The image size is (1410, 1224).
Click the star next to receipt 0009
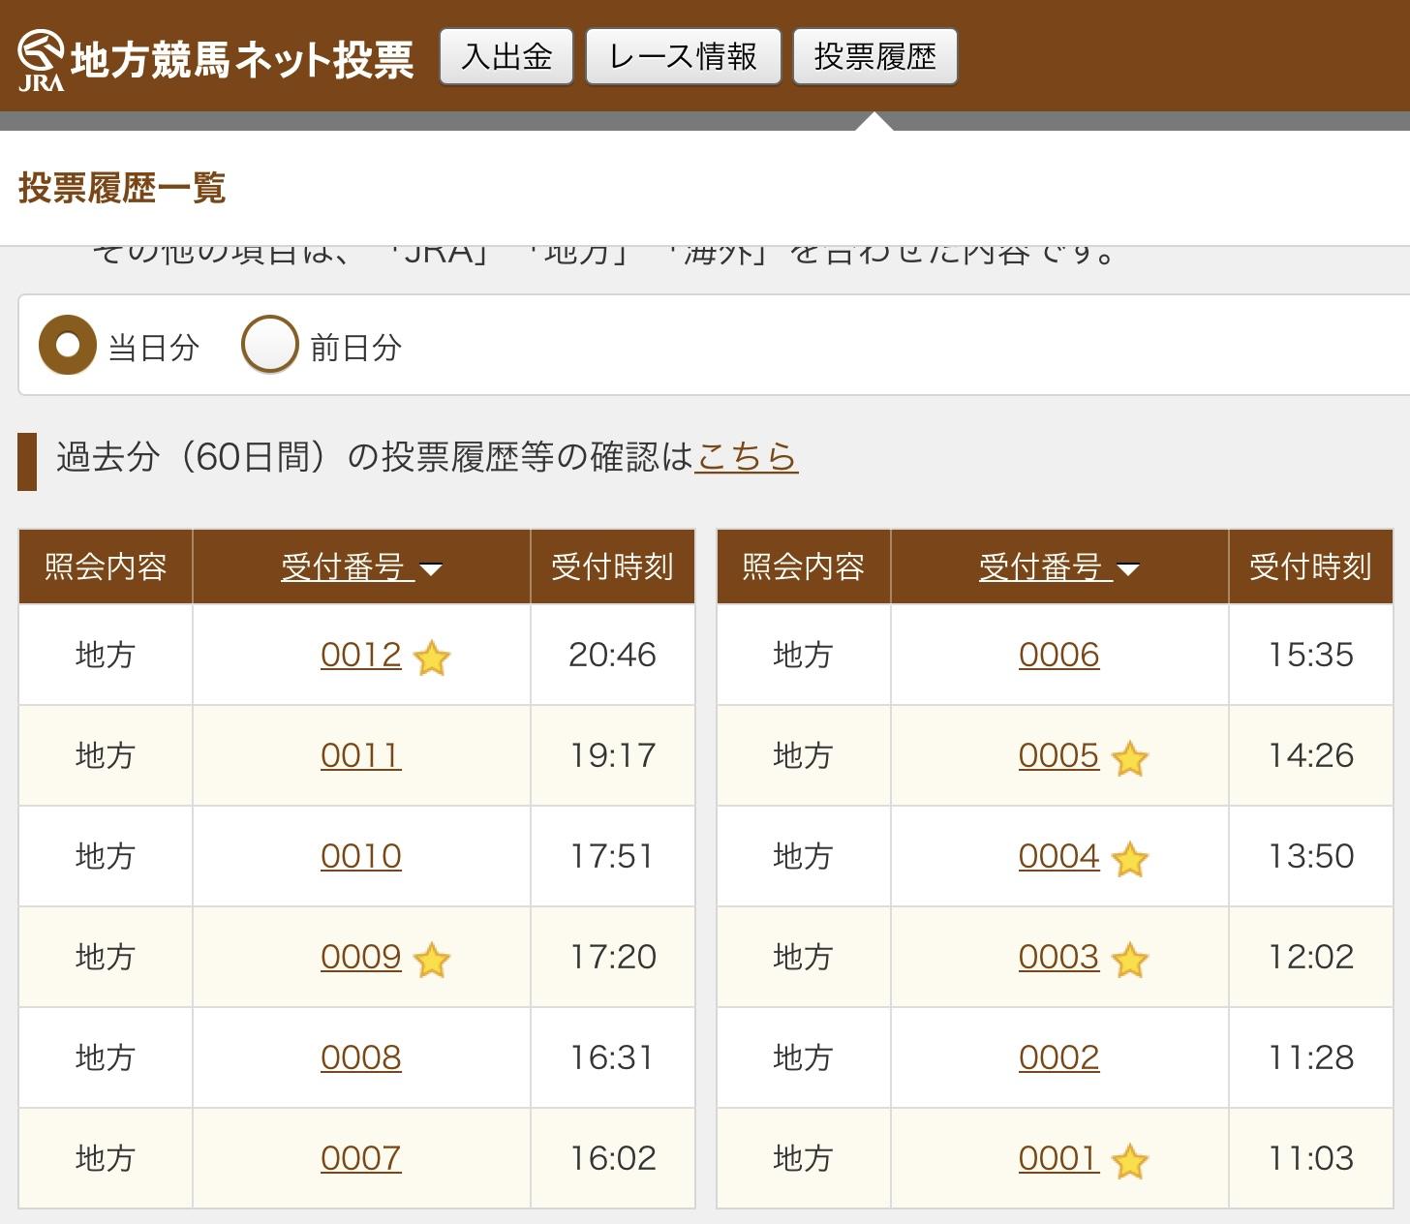coord(432,961)
